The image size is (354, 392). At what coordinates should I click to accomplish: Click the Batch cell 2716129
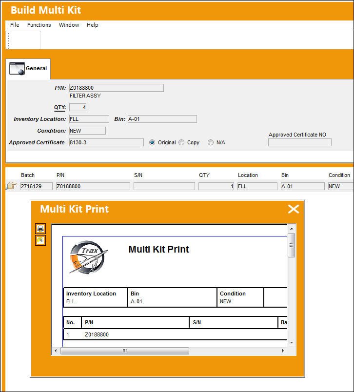click(37, 186)
